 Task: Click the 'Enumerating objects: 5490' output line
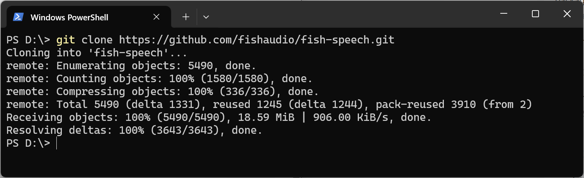coord(131,66)
